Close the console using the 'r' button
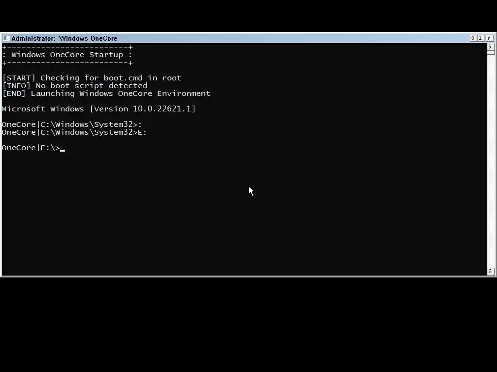The width and height of the screenshot is (497, 372). click(x=489, y=38)
